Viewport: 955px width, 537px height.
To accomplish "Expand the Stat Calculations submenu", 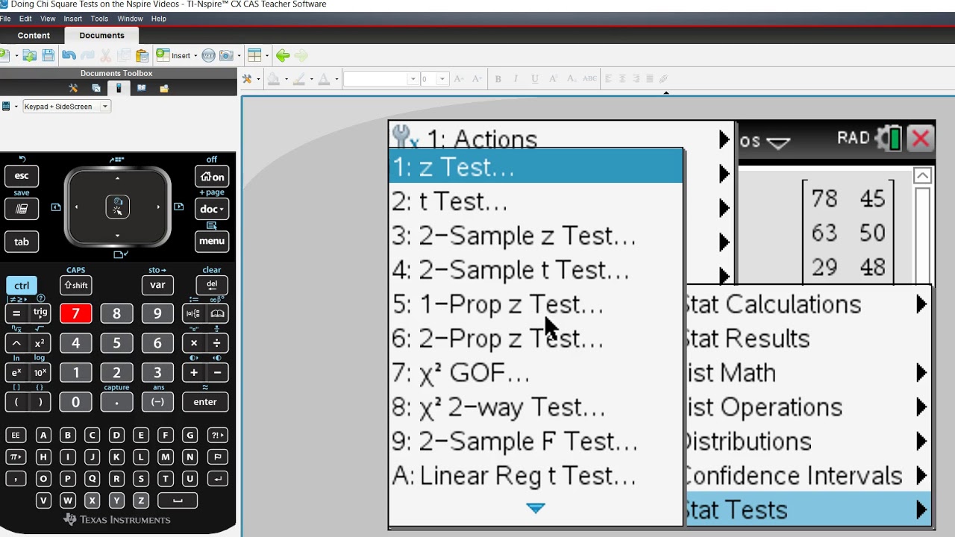I will [808, 304].
